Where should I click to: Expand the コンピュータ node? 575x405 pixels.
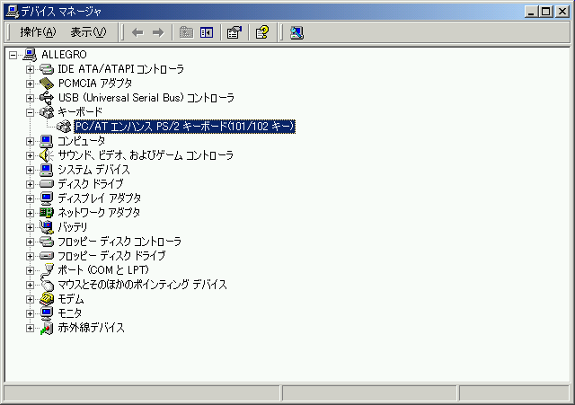coord(30,141)
